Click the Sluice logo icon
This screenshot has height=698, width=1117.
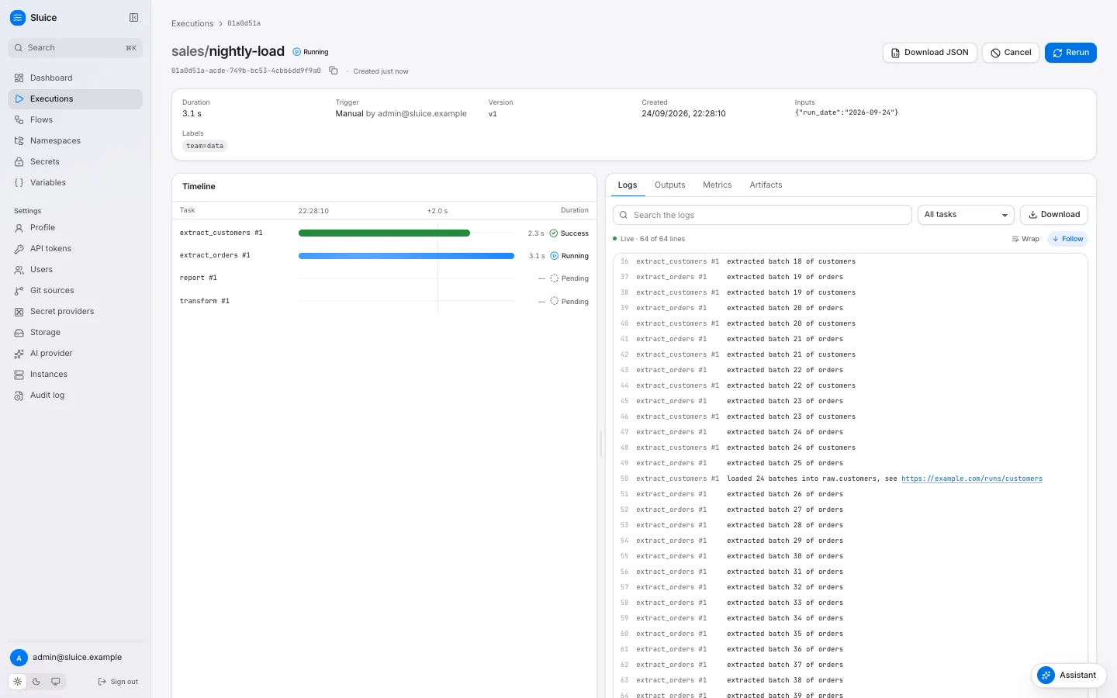click(x=18, y=18)
